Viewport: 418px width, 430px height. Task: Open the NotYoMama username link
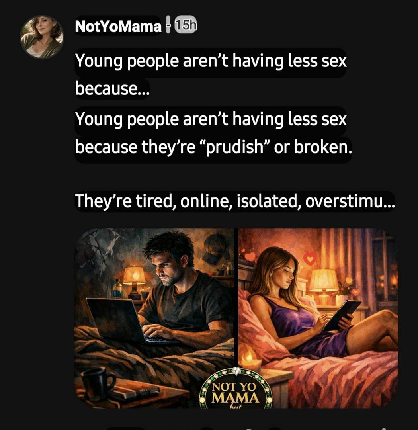(118, 27)
